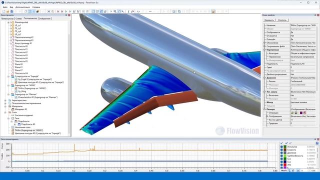The width and height of the screenshot is (320, 180).
Task: Pin the project window panel
Action: pos(66,15)
